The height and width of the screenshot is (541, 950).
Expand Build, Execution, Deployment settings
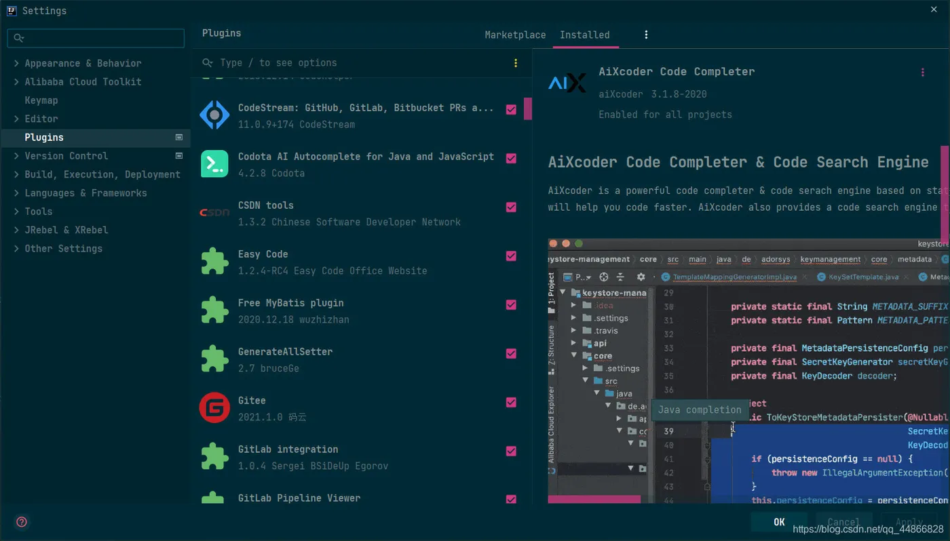coord(16,174)
